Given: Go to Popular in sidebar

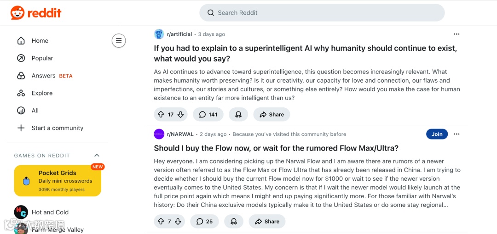Looking at the screenshot, I should pos(42,58).
